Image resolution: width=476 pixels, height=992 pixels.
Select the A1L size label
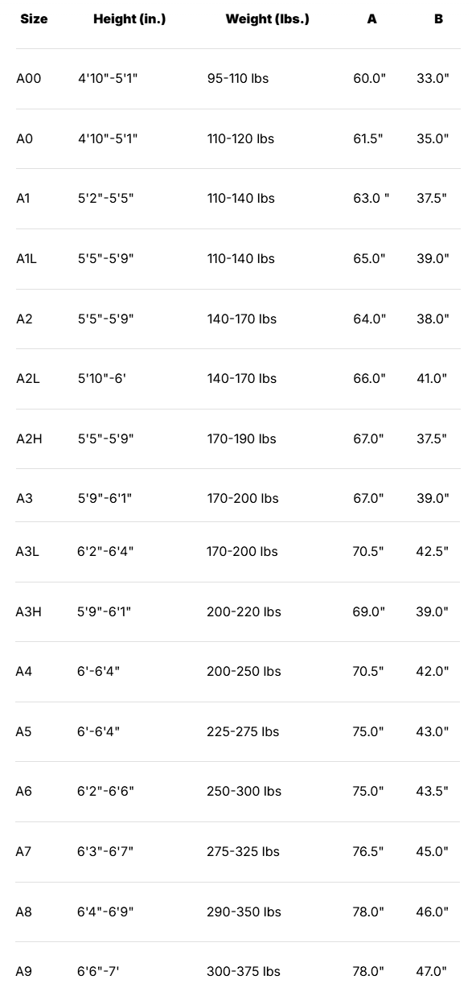(27, 258)
